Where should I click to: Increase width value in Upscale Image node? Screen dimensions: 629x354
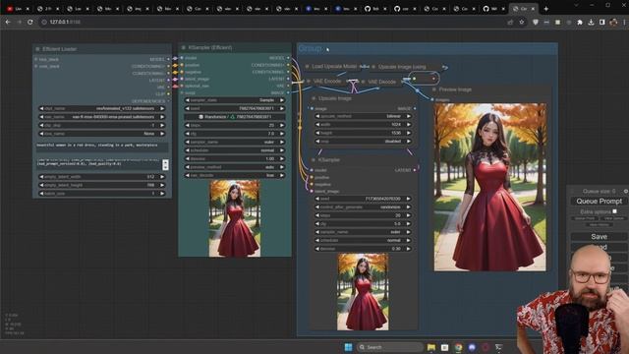pyautogui.click(x=409, y=125)
